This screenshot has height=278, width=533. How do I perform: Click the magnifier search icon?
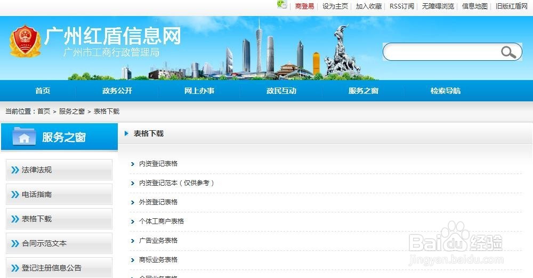click(508, 52)
